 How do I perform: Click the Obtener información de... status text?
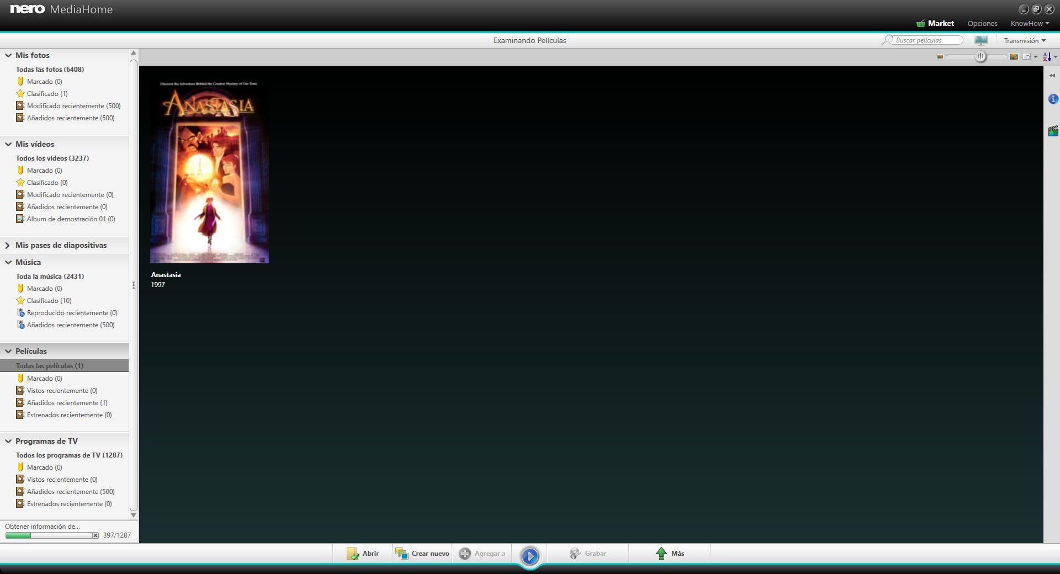[x=43, y=527]
